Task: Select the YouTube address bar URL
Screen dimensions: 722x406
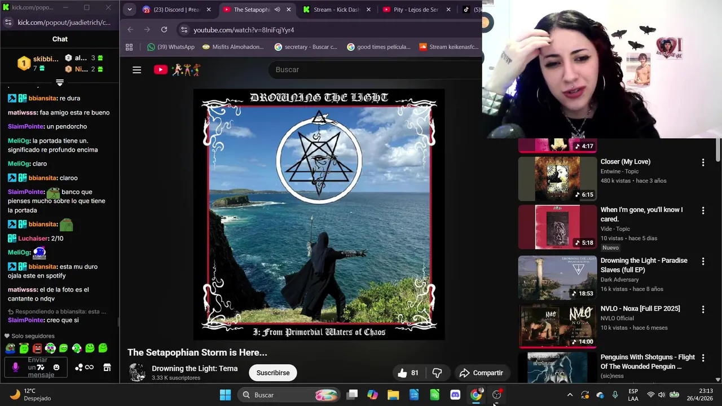Action: point(244,30)
